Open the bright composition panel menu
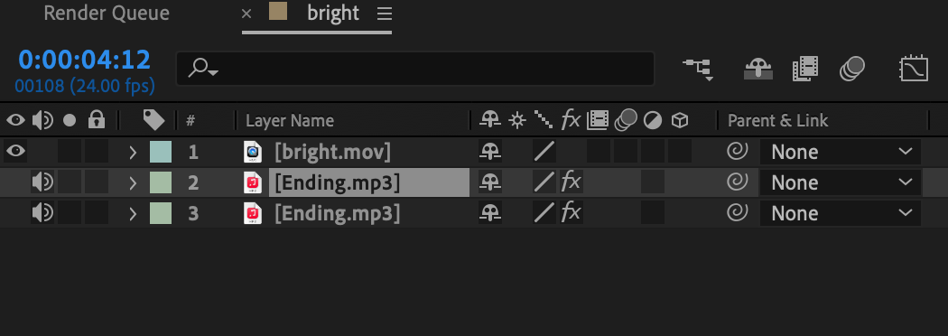The height and width of the screenshot is (336, 948). coord(385,14)
